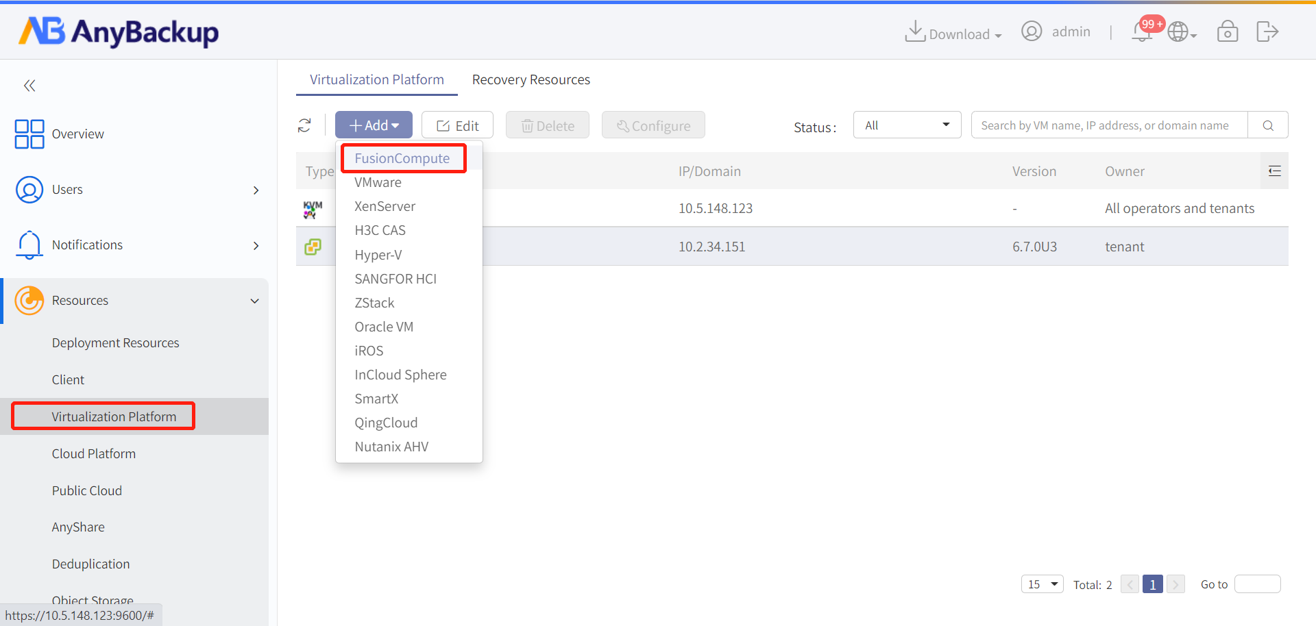Click the Resources orange icon
This screenshot has height=626, width=1316.
click(x=29, y=300)
